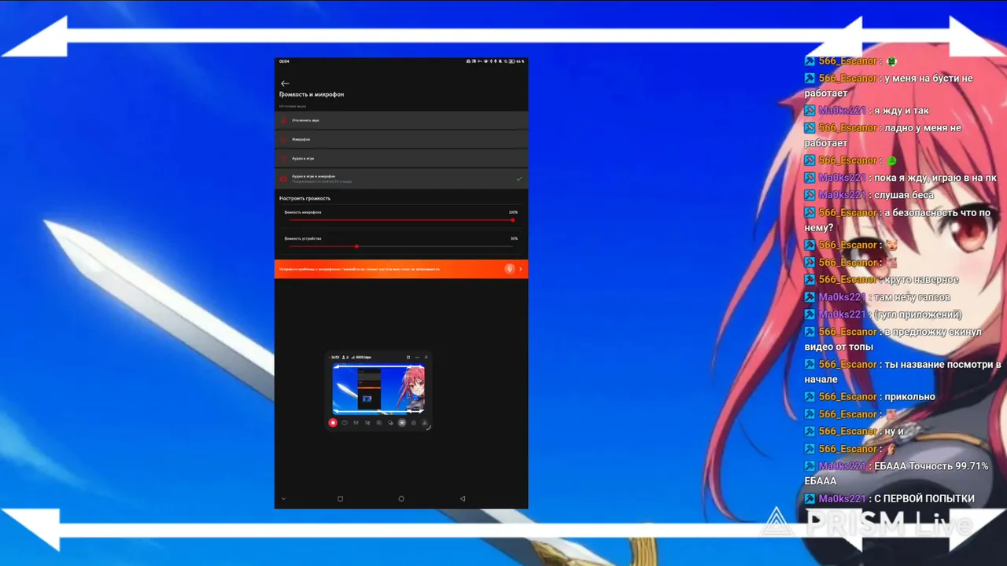Tap the stream preview thumbnail
The image size is (1007, 566).
coord(378,388)
